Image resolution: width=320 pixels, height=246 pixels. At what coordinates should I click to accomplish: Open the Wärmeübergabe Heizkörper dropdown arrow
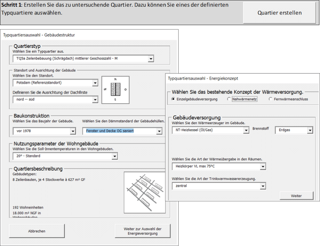click(263, 167)
